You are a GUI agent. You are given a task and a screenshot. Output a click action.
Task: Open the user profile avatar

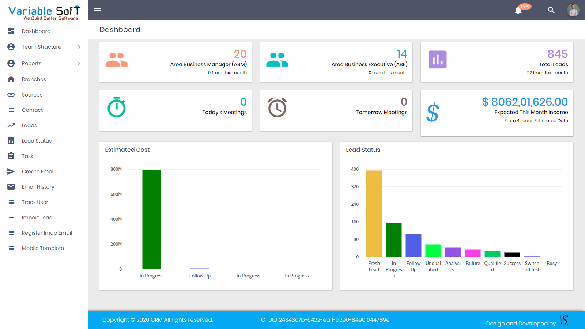[573, 10]
